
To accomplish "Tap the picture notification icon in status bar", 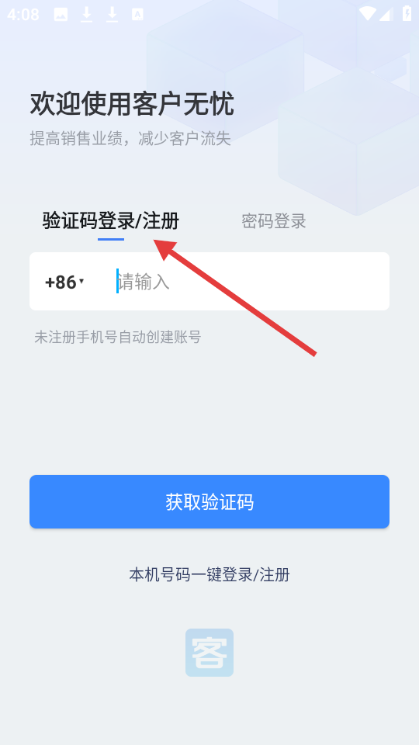I will pos(61,15).
